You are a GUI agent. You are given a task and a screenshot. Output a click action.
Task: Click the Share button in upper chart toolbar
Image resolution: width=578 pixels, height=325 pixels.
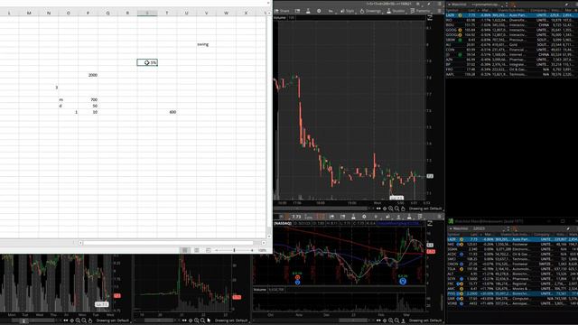pyautogui.click(x=282, y=11)
